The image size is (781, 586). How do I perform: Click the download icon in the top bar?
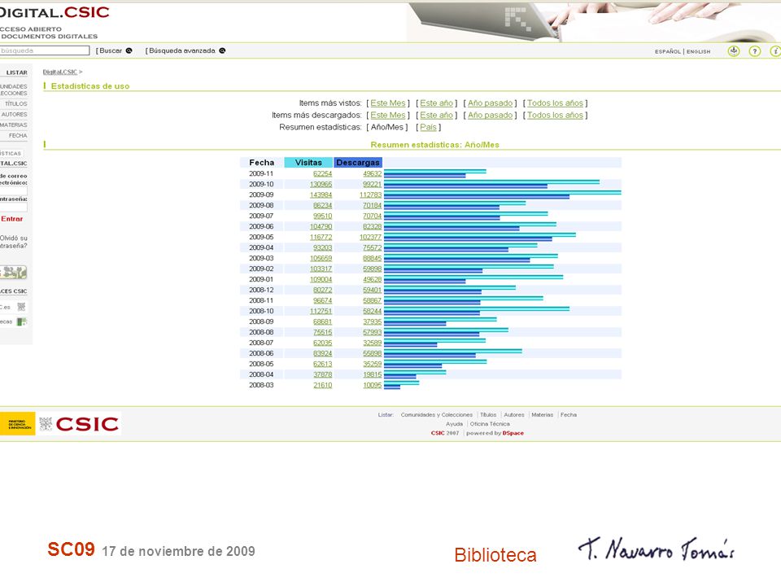pyautogui.click(x=734, y=50)
